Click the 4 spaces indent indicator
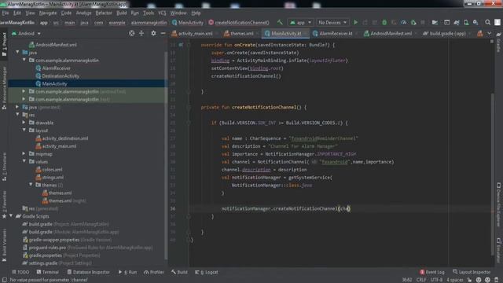 [x=454, y=280]
